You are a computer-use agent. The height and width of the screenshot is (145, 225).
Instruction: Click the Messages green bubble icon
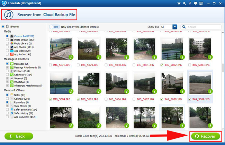12,64
